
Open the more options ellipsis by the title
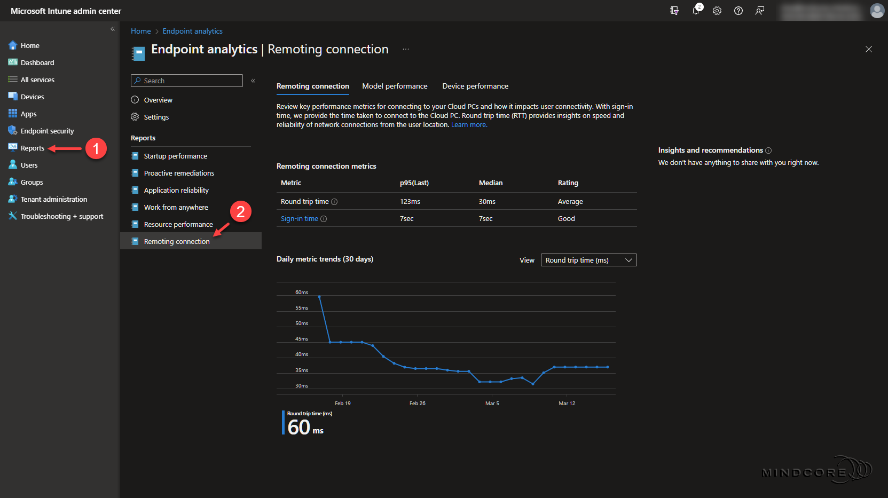[x=406, y=49]
